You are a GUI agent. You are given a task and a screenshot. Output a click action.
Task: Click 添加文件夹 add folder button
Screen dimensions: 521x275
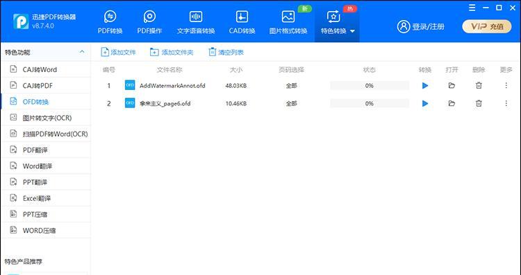pyautogui.click(x=172, y=53)
